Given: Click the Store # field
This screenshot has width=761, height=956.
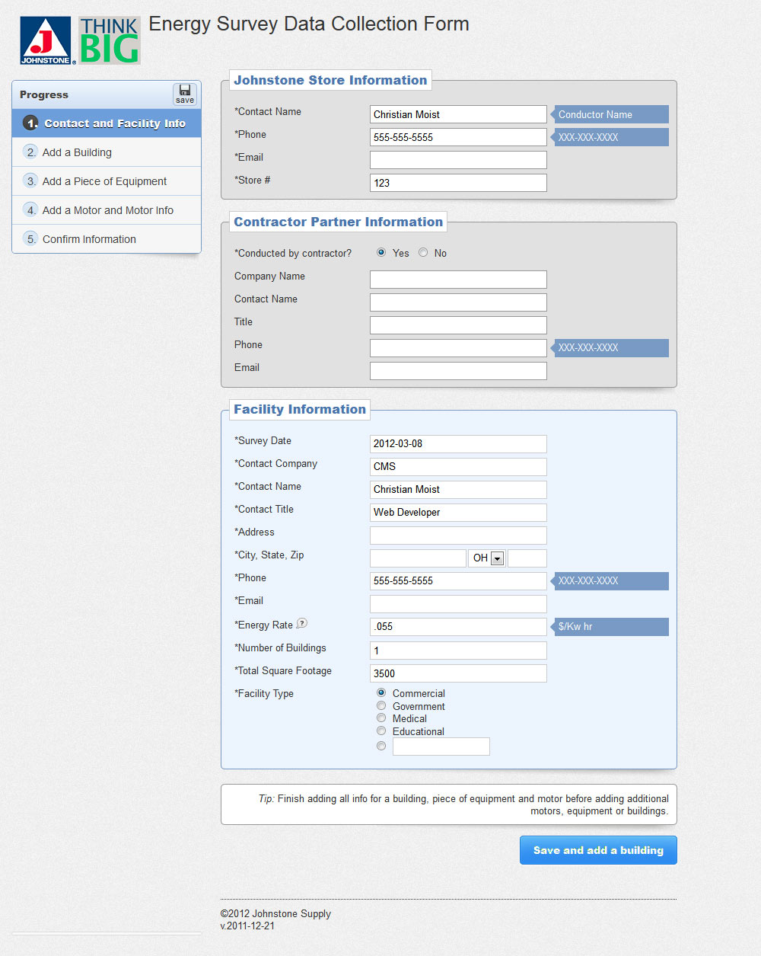Looking at the screenshot, I should click(458, 183).
